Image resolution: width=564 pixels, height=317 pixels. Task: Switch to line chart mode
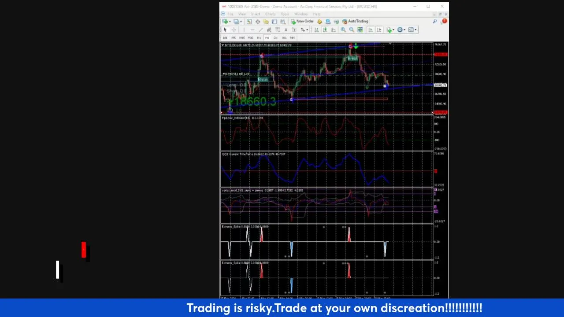tap(333, 29)
